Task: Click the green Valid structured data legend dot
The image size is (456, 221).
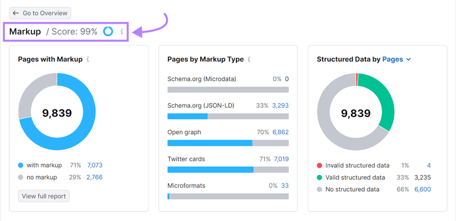Action: tap(319, 177)
